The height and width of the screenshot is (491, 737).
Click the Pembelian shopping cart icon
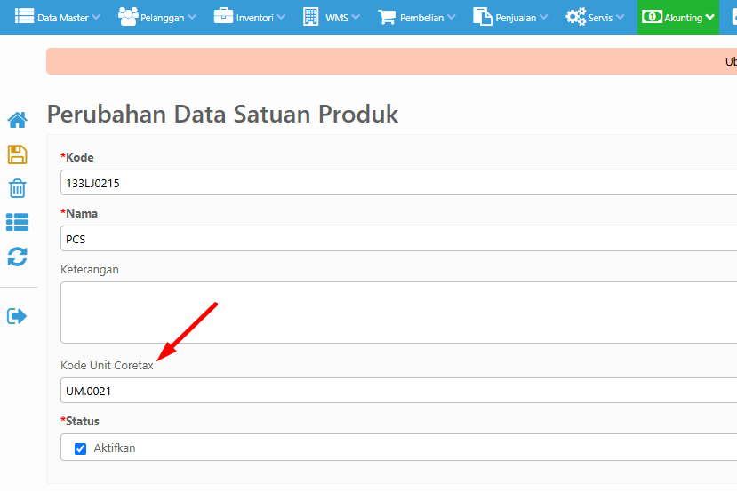pos(387,17)
